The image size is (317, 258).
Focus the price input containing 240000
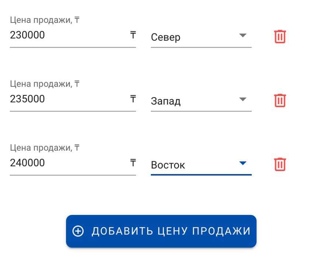[x=66, y=163]
